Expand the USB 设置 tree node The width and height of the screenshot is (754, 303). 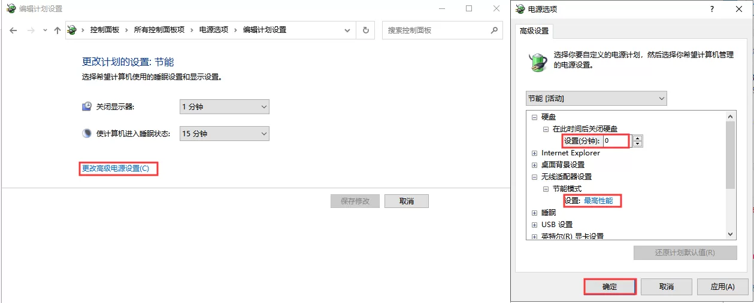pyautogui.click(x=534, y=225)
